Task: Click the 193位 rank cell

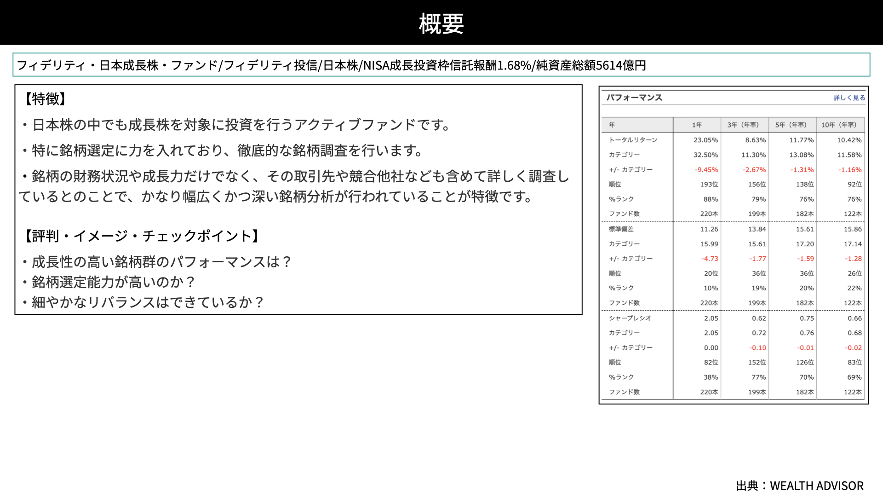Action: pos(709,185)
